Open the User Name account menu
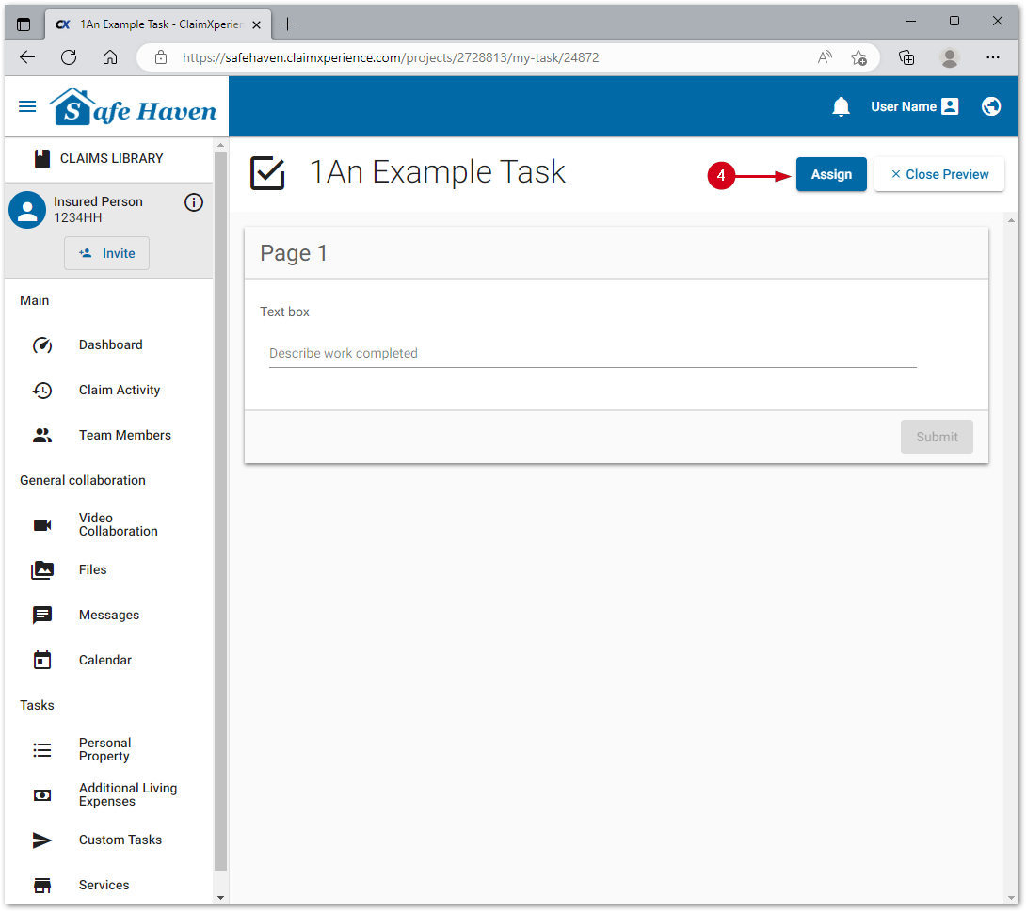The image size is (1026, 912). point(913,107)
